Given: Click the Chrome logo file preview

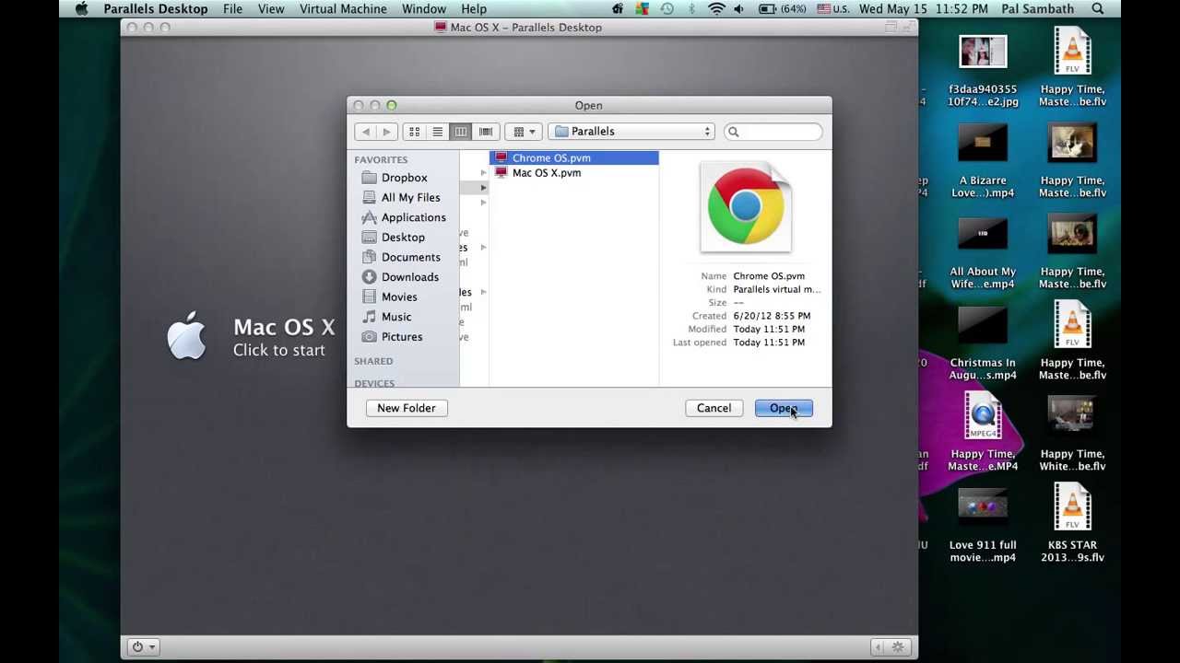Looking at the screenshot, I should (746, 207).
